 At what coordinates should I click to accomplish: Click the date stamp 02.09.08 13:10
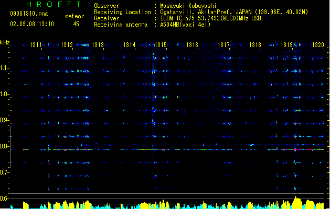(x=32, y=24)
